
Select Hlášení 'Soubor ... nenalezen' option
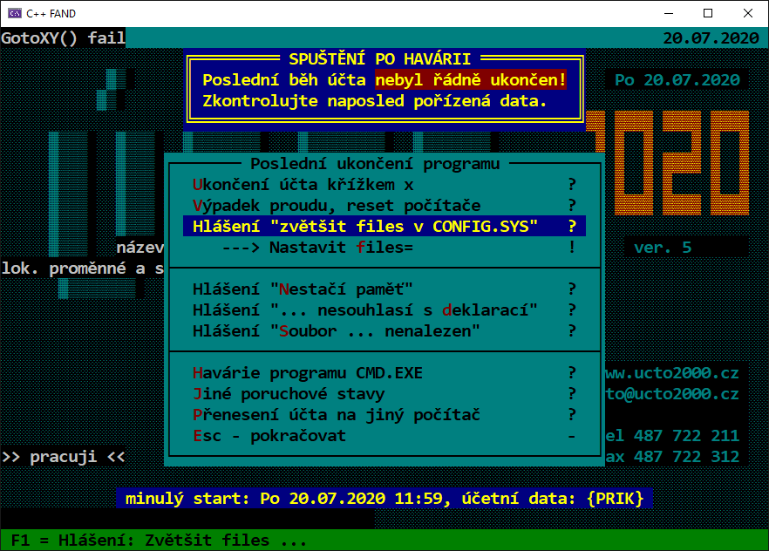pyautogui.click(x=336, y=331)
